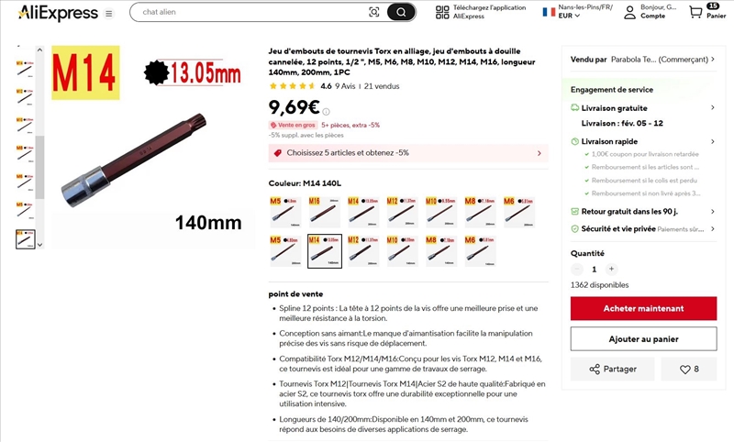
Task: Open the 5 articles -5% offer
Action: pos(408,153)
